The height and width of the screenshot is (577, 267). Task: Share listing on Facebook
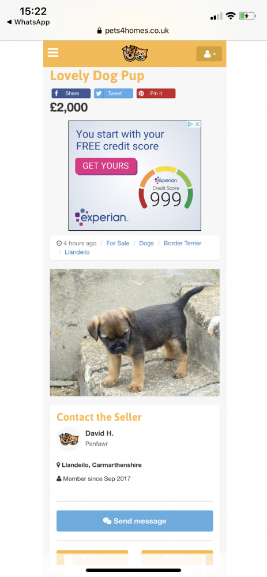(71, 93)
